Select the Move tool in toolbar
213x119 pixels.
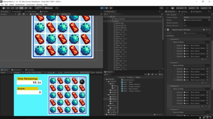pos(8,8)
